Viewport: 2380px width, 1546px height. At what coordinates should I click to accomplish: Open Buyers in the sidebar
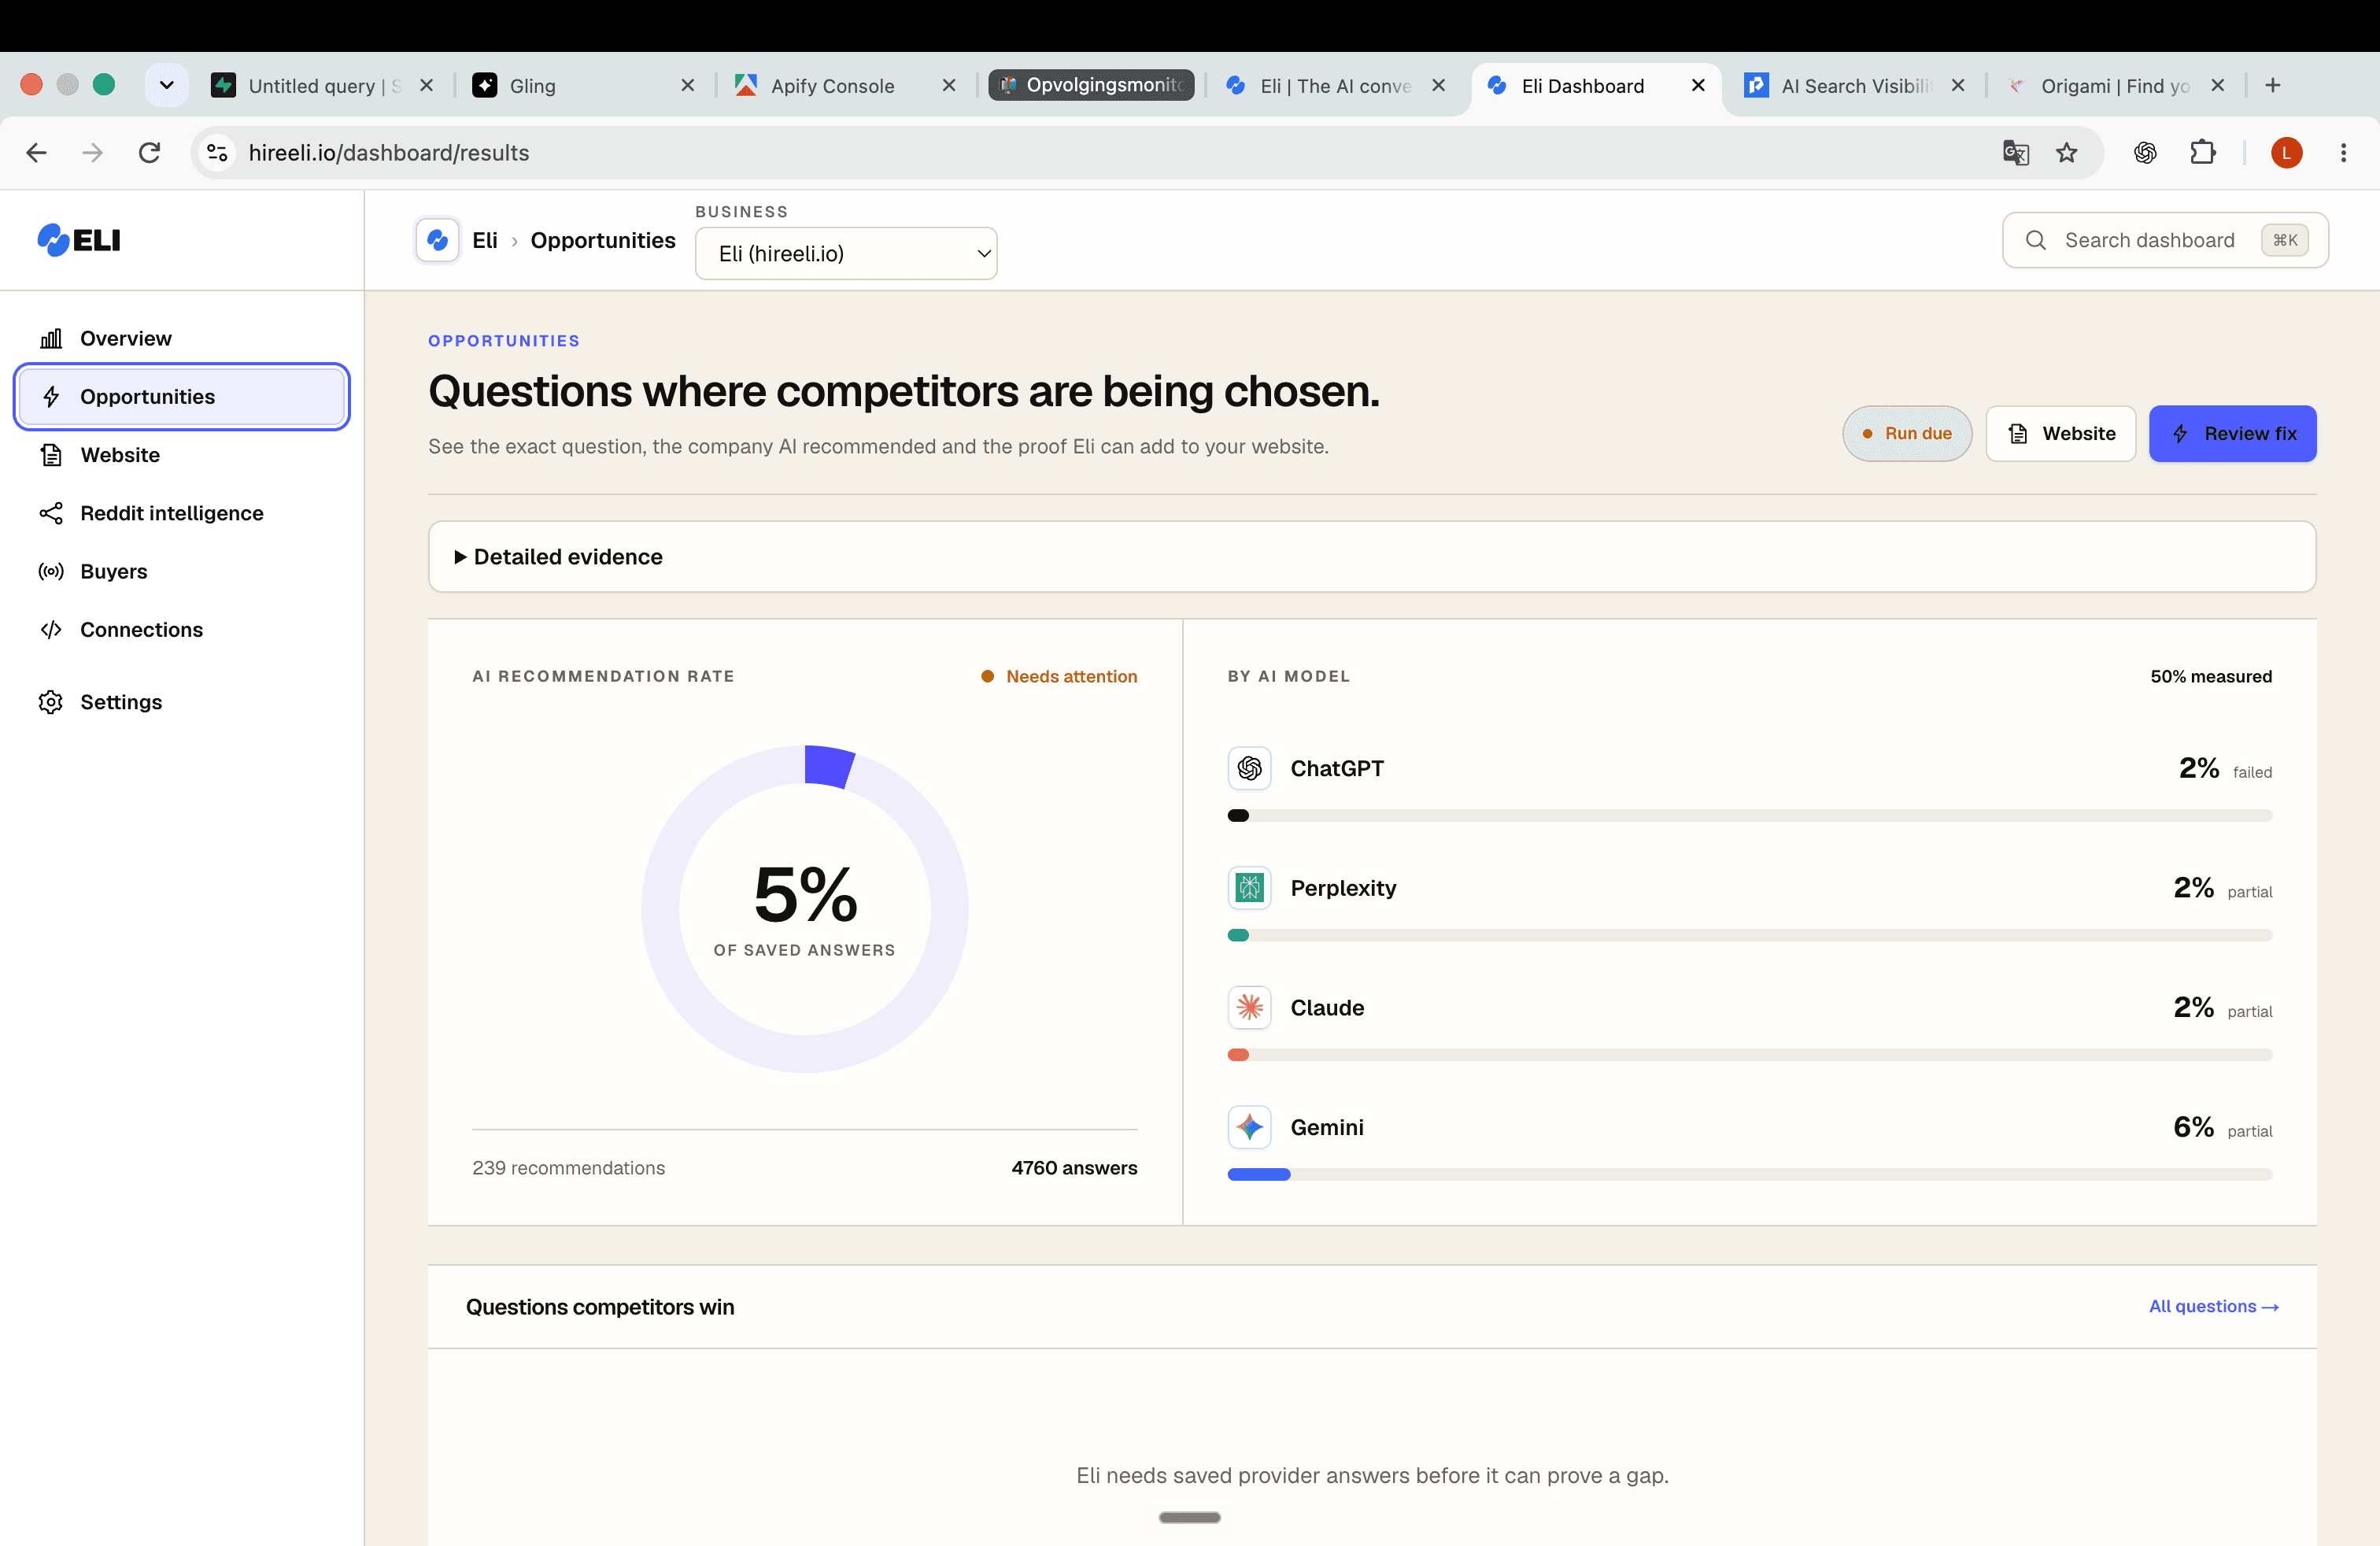pyautogui.click(x=181, y=571)
